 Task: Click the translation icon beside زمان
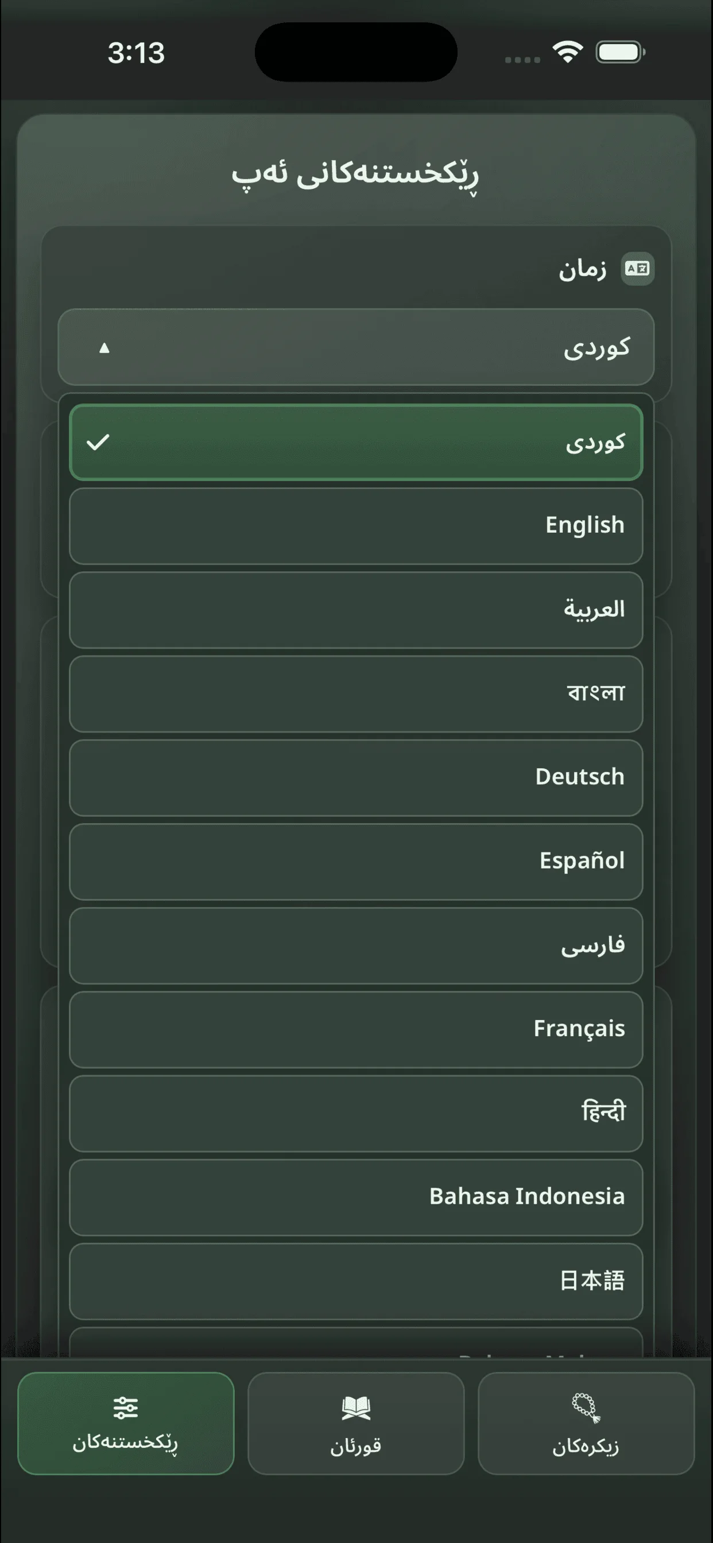[637, 270]
